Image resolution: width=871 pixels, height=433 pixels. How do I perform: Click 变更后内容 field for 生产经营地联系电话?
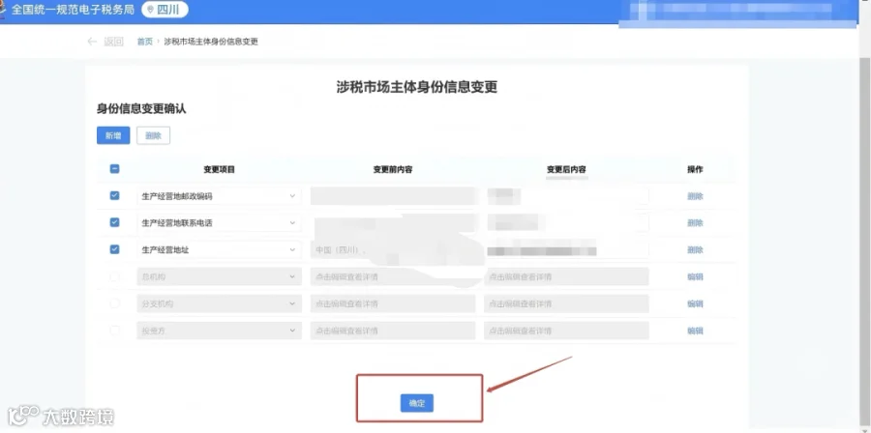click(566, 223)
